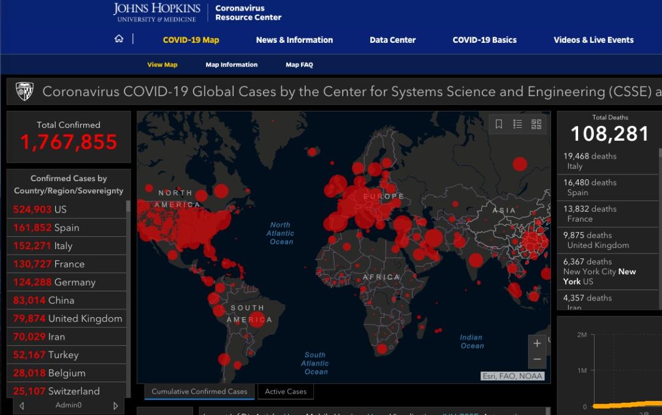Select US in confirmed cases list
Screen dimensions: 662x415
[66, 209]
